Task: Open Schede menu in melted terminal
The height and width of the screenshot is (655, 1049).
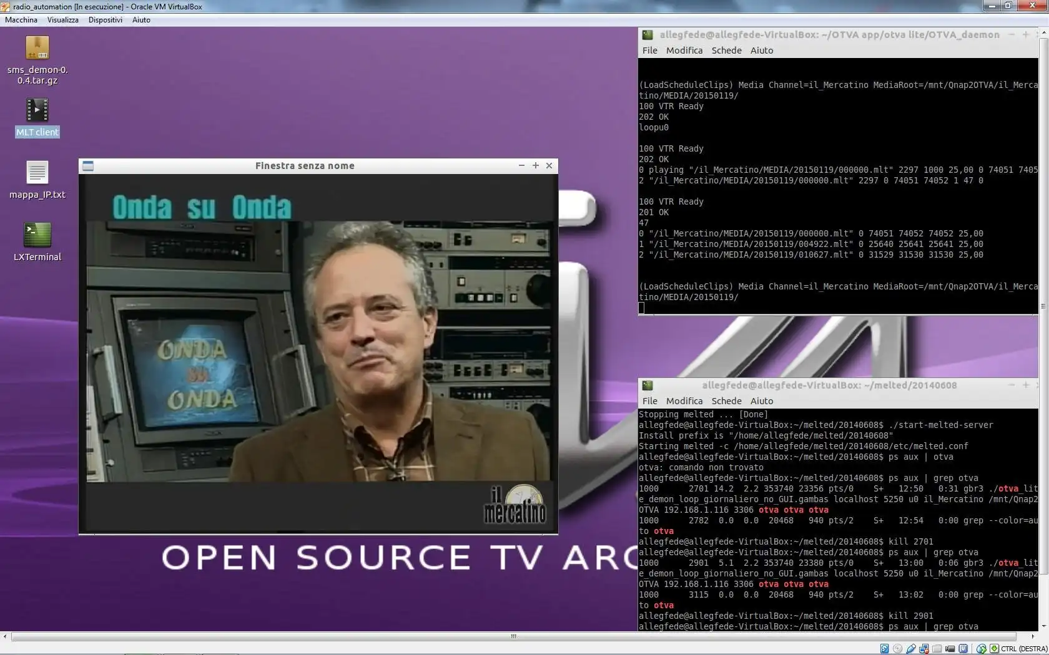Action: [x=727, y=401]
